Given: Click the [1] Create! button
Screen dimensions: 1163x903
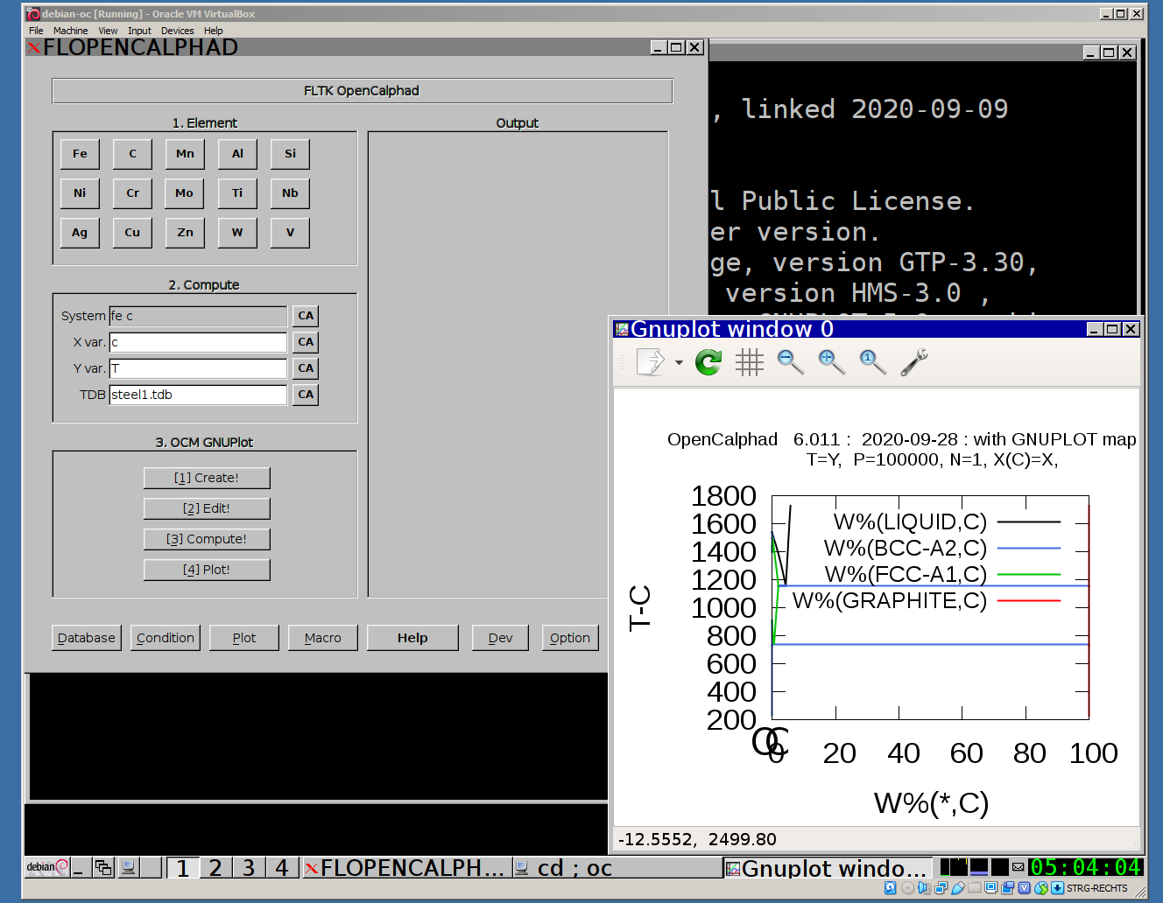Looking at the screenshot, I should tap(207, 478).
